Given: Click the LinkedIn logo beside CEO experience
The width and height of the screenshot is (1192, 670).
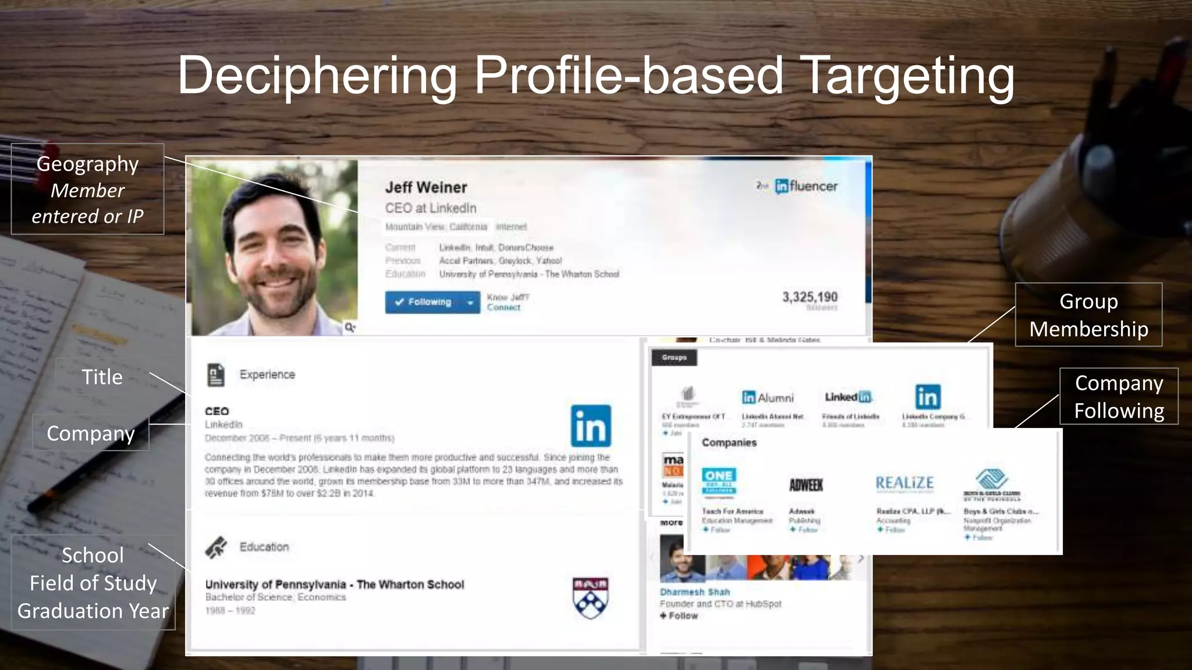Looking at the screenshot, I should pyautogui.click(x=591, y=426).
